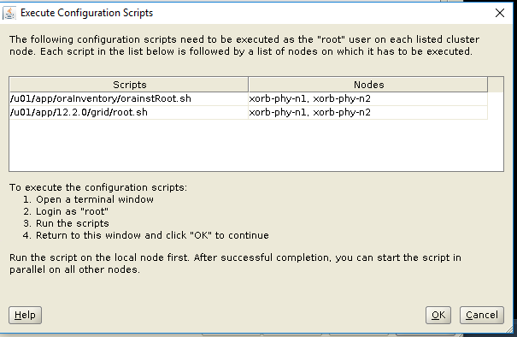Close the Execute Configuration Scripts dialog

(x=500, y=13)
